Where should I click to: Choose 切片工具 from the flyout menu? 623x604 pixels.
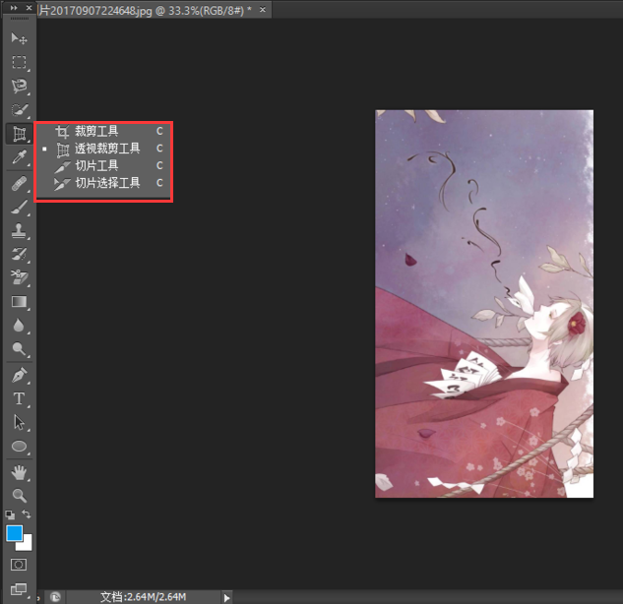tap(103, 165)
